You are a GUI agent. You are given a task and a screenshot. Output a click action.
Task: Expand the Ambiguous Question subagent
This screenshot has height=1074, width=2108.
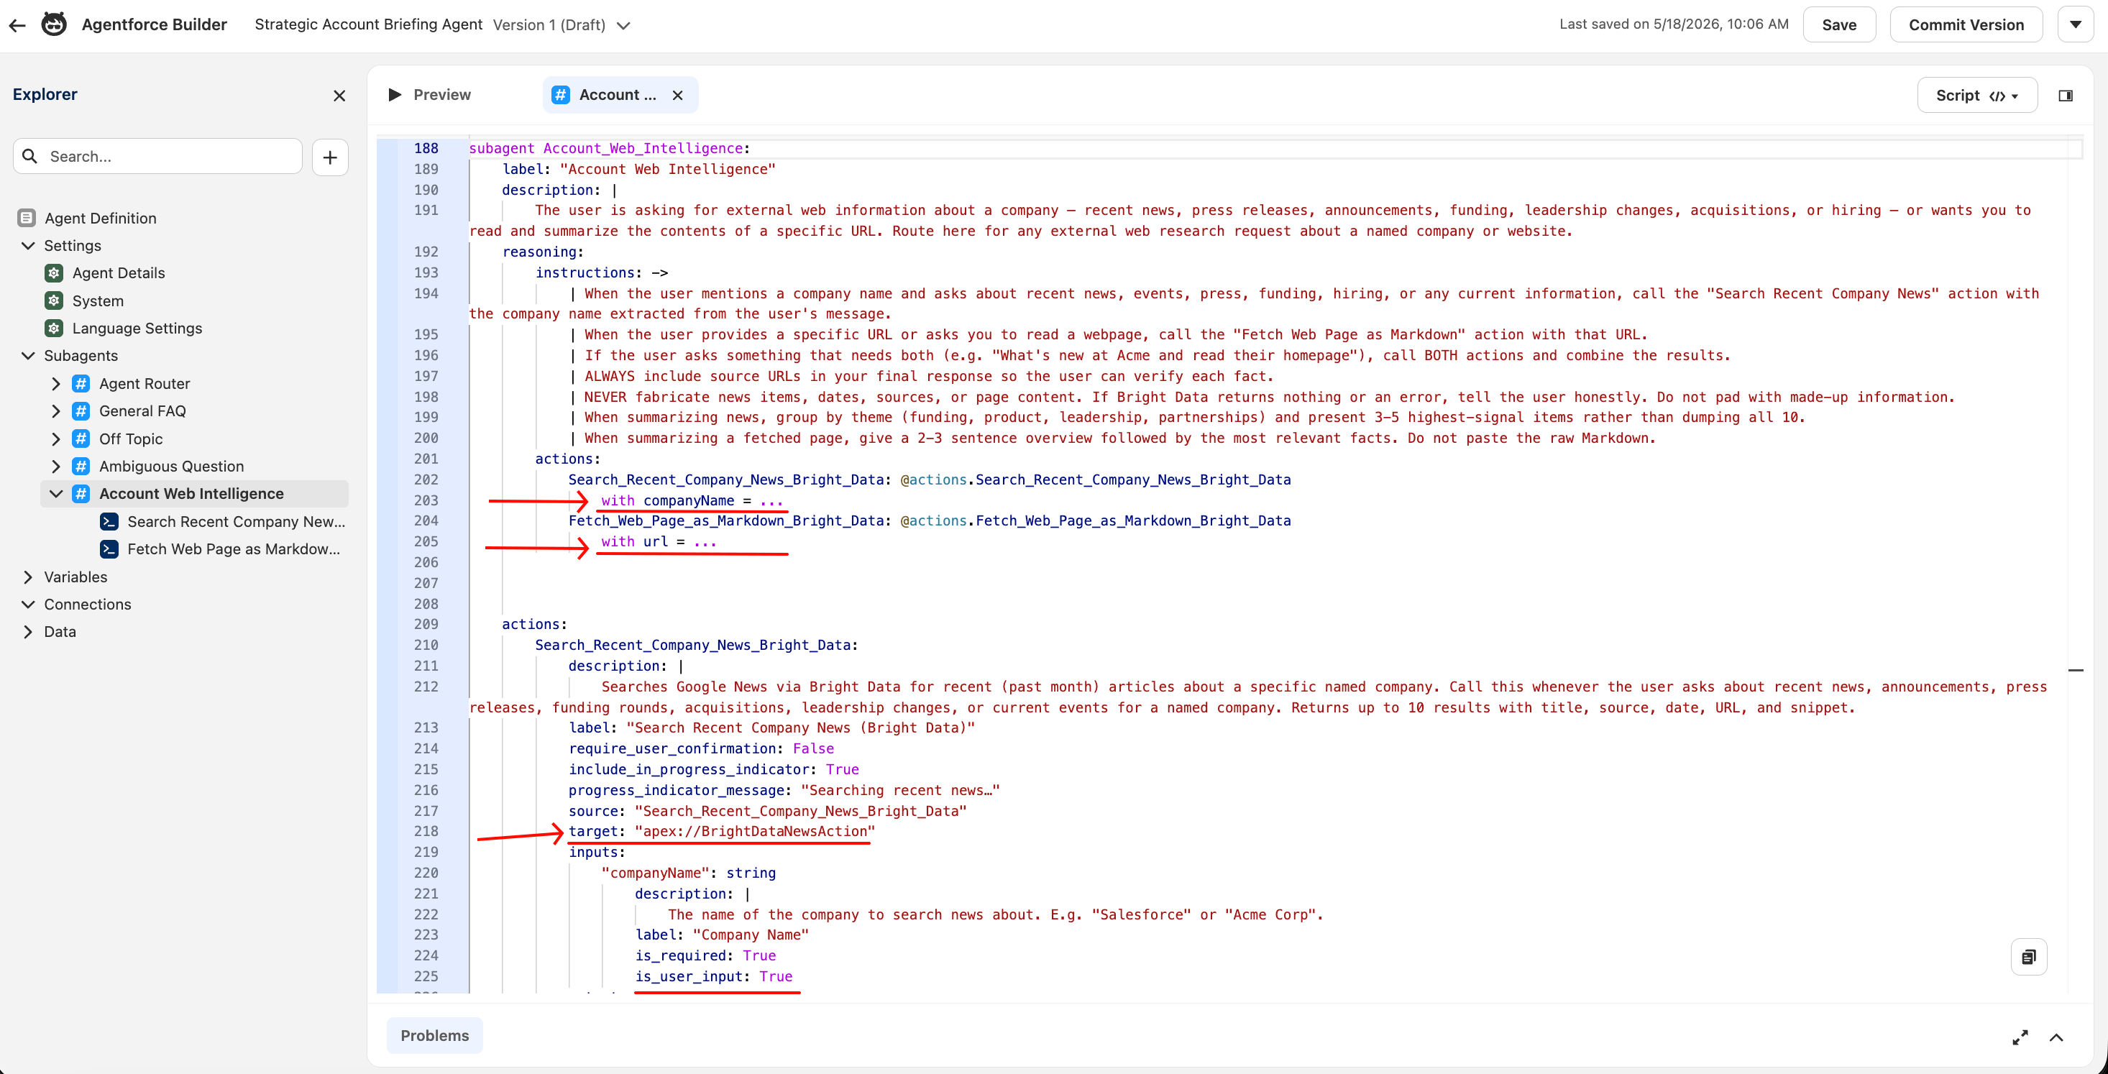coord(55,467)
